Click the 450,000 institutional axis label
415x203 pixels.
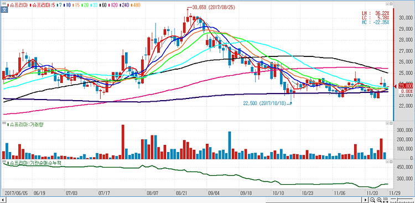point(404,167)
